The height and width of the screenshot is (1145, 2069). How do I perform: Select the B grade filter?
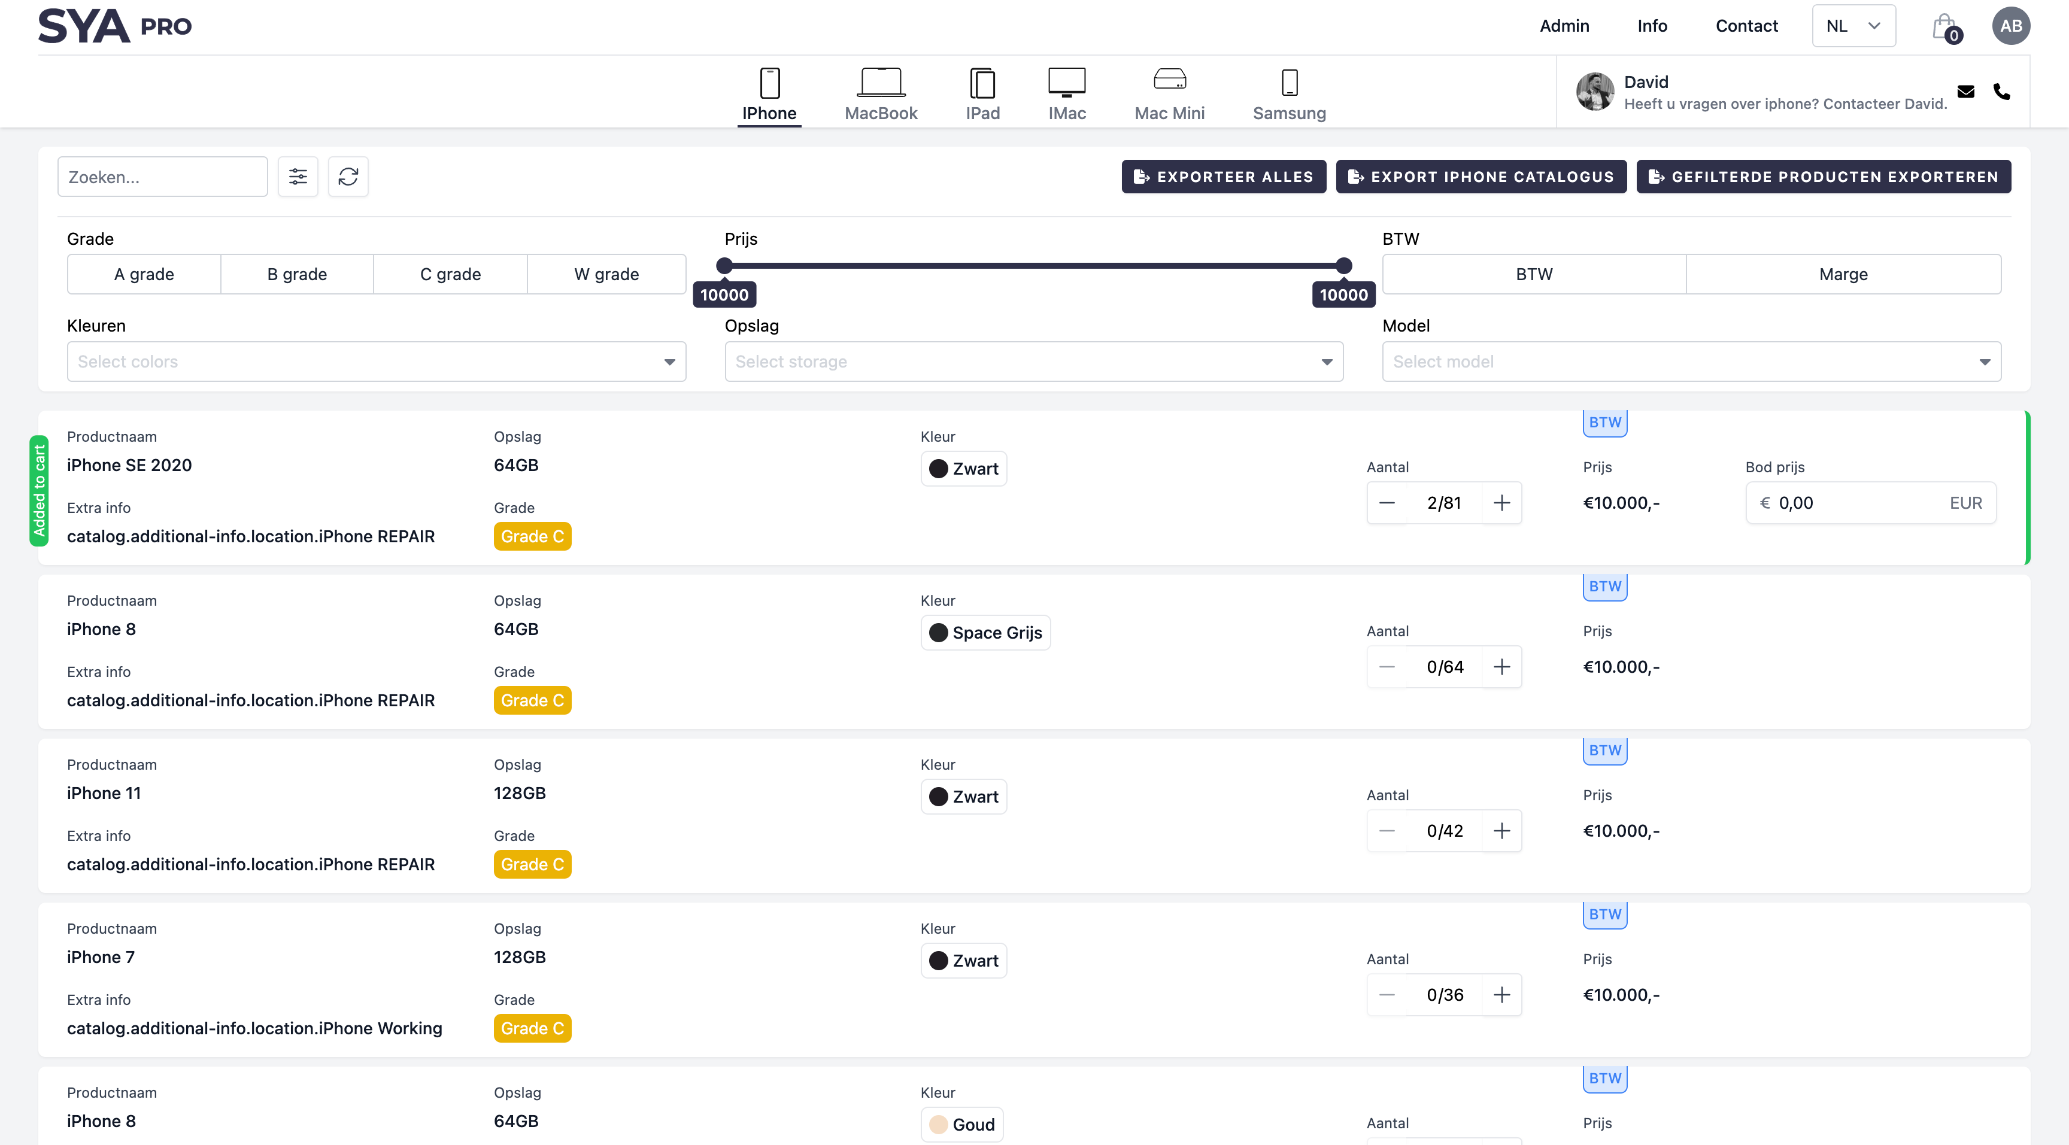(297, 274)
